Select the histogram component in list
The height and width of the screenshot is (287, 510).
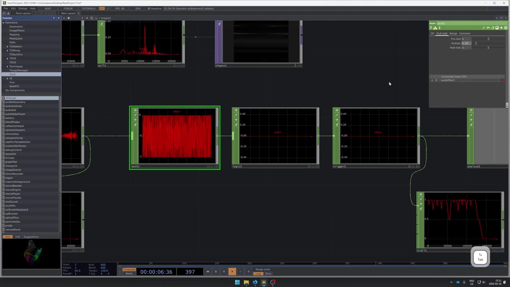11,166
